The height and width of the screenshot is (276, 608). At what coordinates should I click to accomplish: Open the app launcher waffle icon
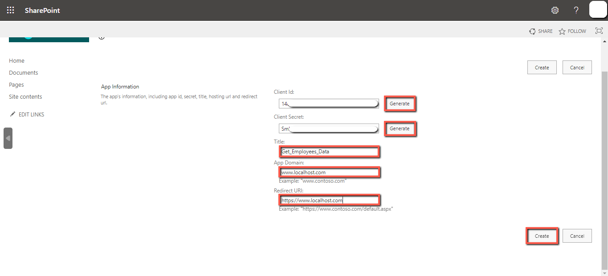click(x=10, y=10)
